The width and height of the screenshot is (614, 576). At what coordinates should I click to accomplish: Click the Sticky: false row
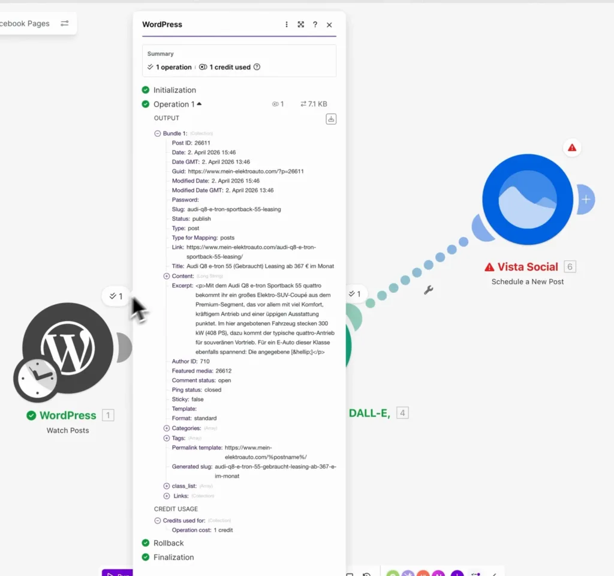pyautogui.click(x=188, y=399)
